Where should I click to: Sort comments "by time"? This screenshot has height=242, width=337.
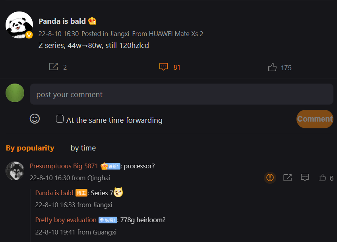coord(83,148)
